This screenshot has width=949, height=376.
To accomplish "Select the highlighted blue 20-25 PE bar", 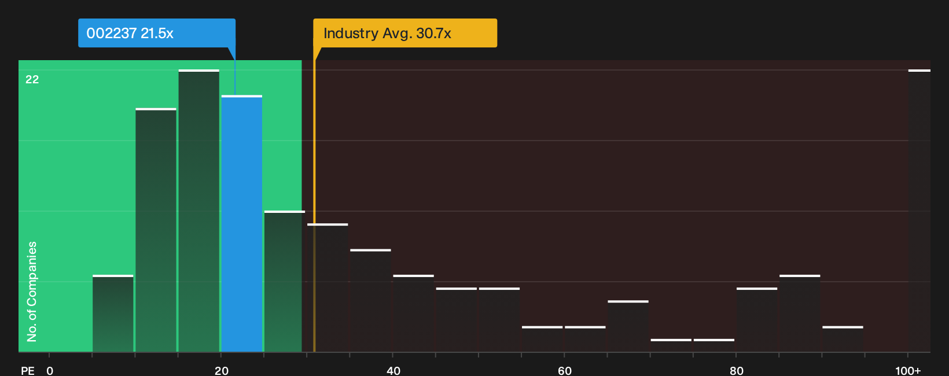I will 242,224.
